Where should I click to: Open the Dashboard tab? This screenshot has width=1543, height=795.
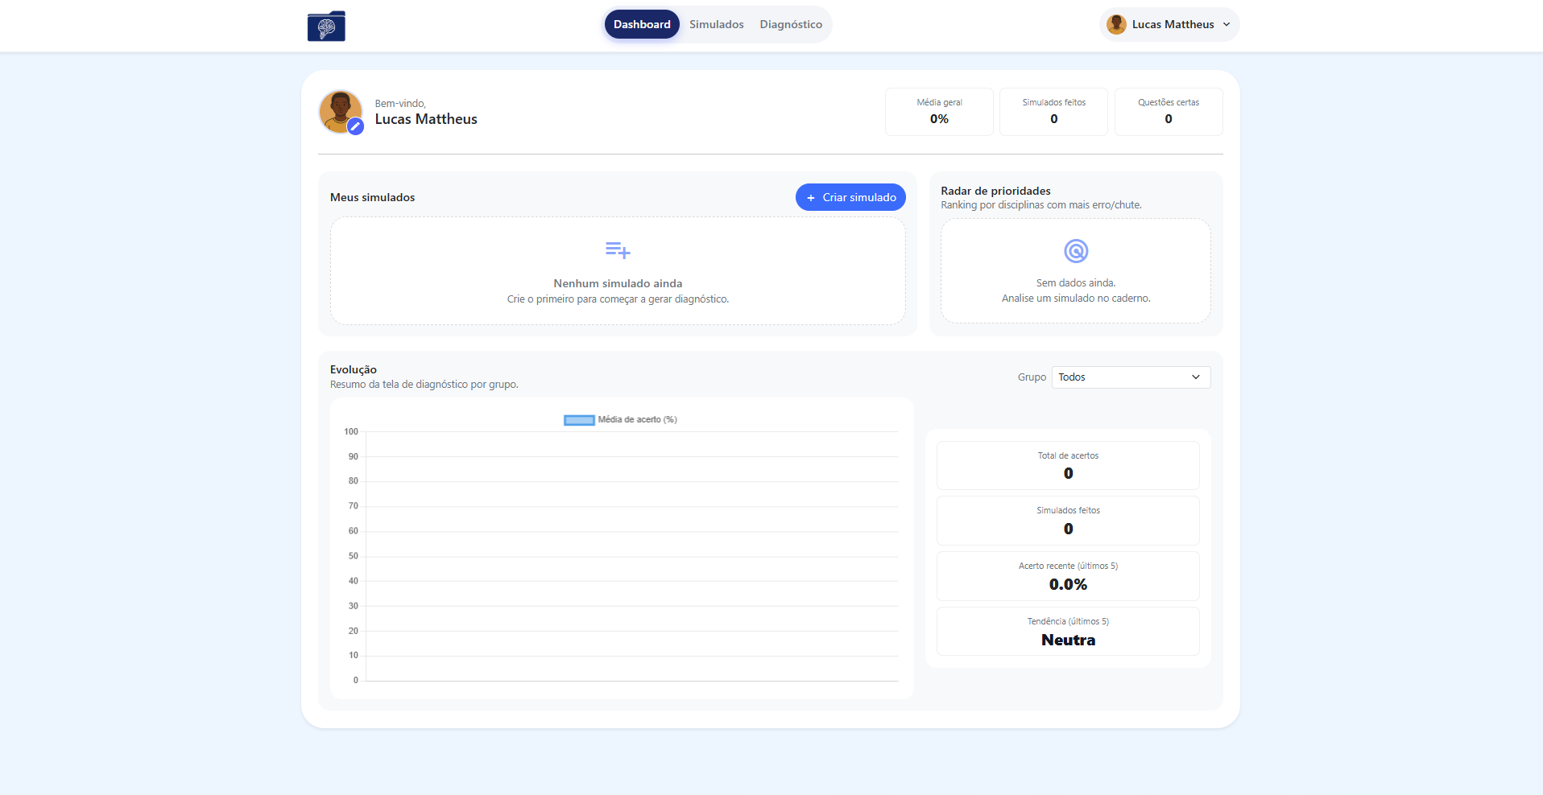coord(642,24)
